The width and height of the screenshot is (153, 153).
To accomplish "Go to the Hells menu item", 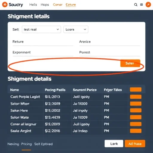I will pyautogui.click(x=33, y=4).
